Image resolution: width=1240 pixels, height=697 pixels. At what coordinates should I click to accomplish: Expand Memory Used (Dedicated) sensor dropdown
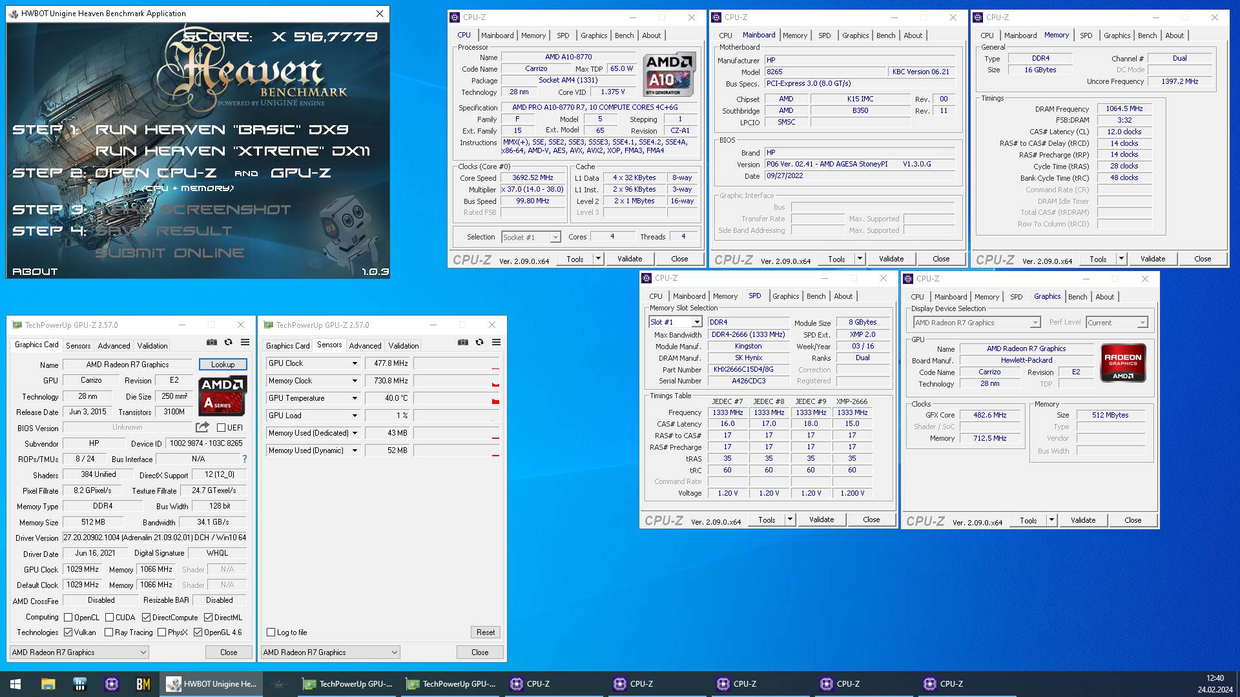[x=355, y=433]
